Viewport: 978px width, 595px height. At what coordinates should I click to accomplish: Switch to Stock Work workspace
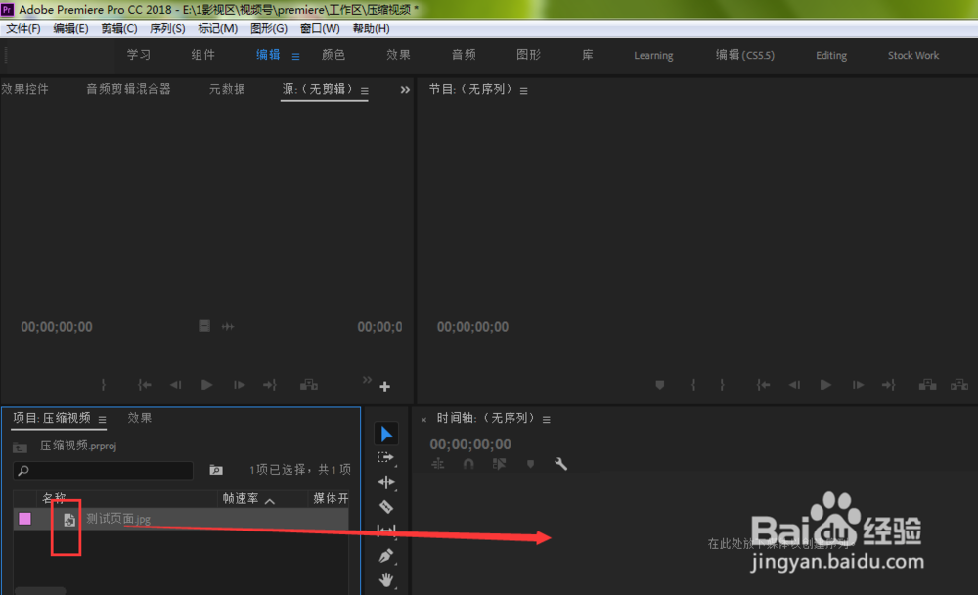click(913, 56)
